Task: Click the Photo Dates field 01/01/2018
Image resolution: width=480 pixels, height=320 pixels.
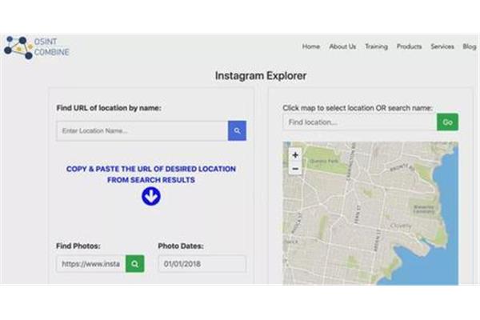Action: tap(202, 264)
